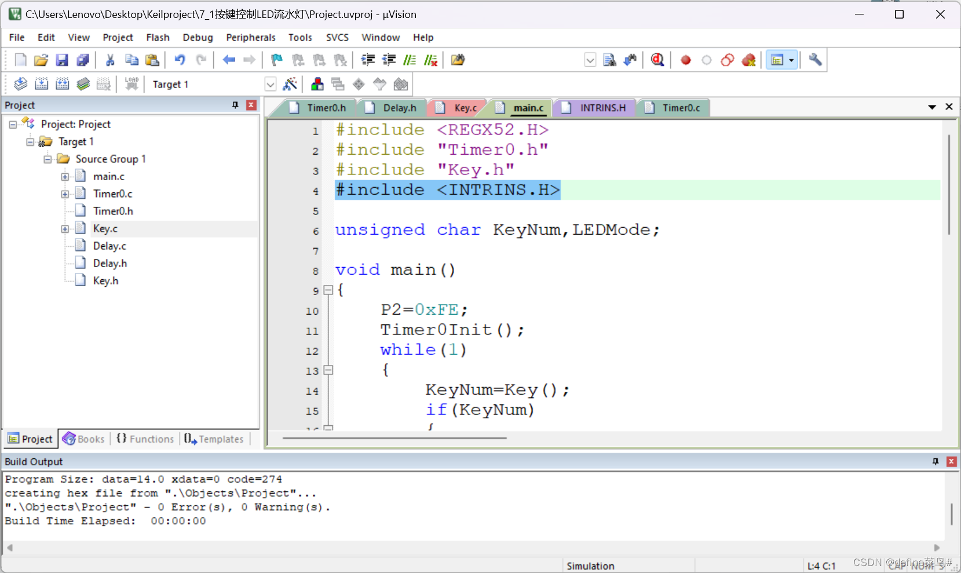Open the Flash menu
The height and width of the screenshot is (573, 961).
(x=158, y=38)
